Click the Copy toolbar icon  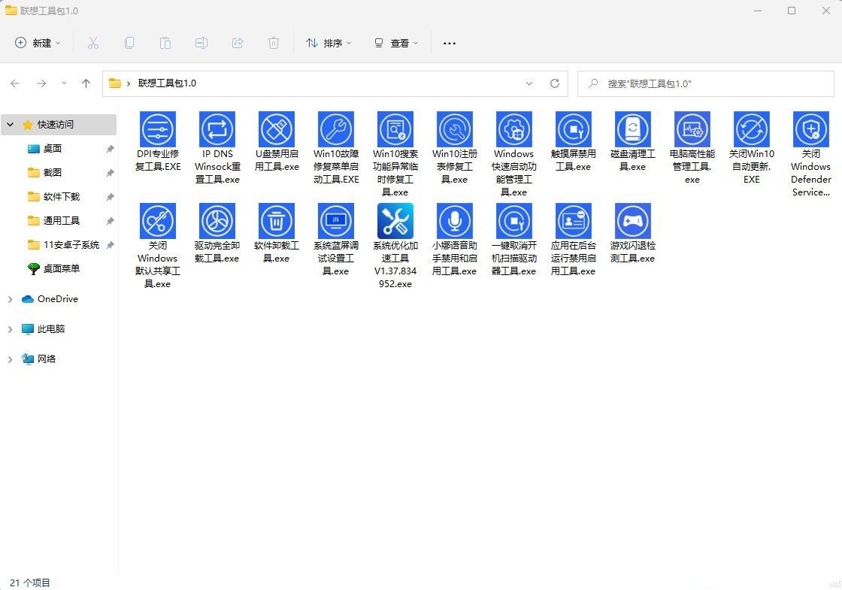[129, 43]
